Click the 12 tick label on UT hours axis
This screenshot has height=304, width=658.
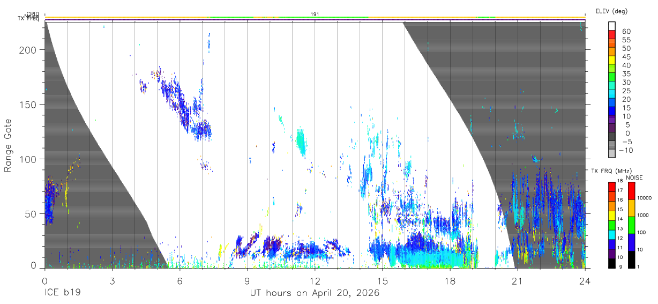point(315,280)
